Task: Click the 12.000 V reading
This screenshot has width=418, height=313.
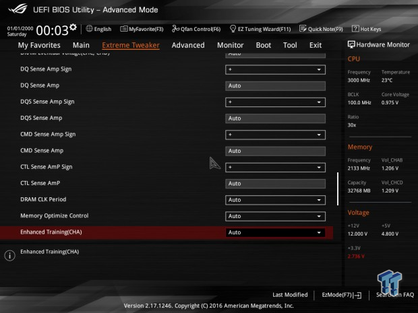Action: click(x=357, y=234)
